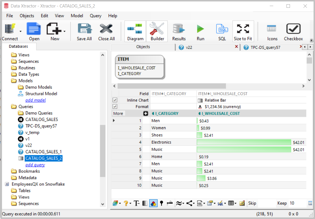This screenshot has height=219, width=315.
Task: Run the current query
Action: (x=200, y=31)
